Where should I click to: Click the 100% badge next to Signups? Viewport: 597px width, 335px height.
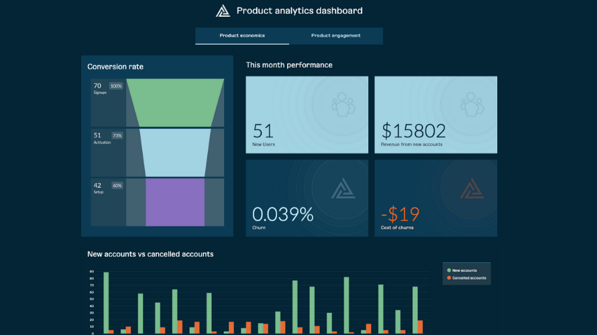[117, 86]
